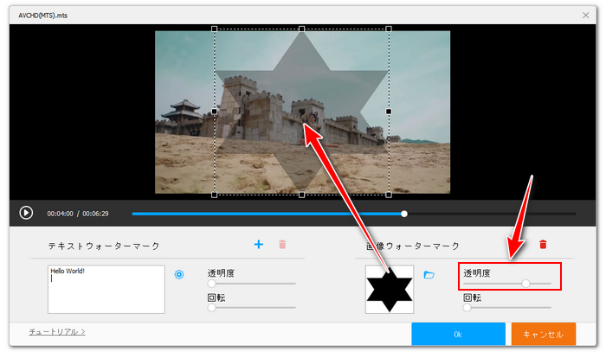
Task: Play the video preview
Action: [x=26, y=213]
